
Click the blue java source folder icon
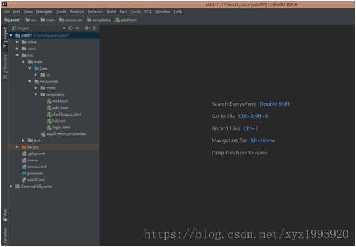[x=36, y=68]
